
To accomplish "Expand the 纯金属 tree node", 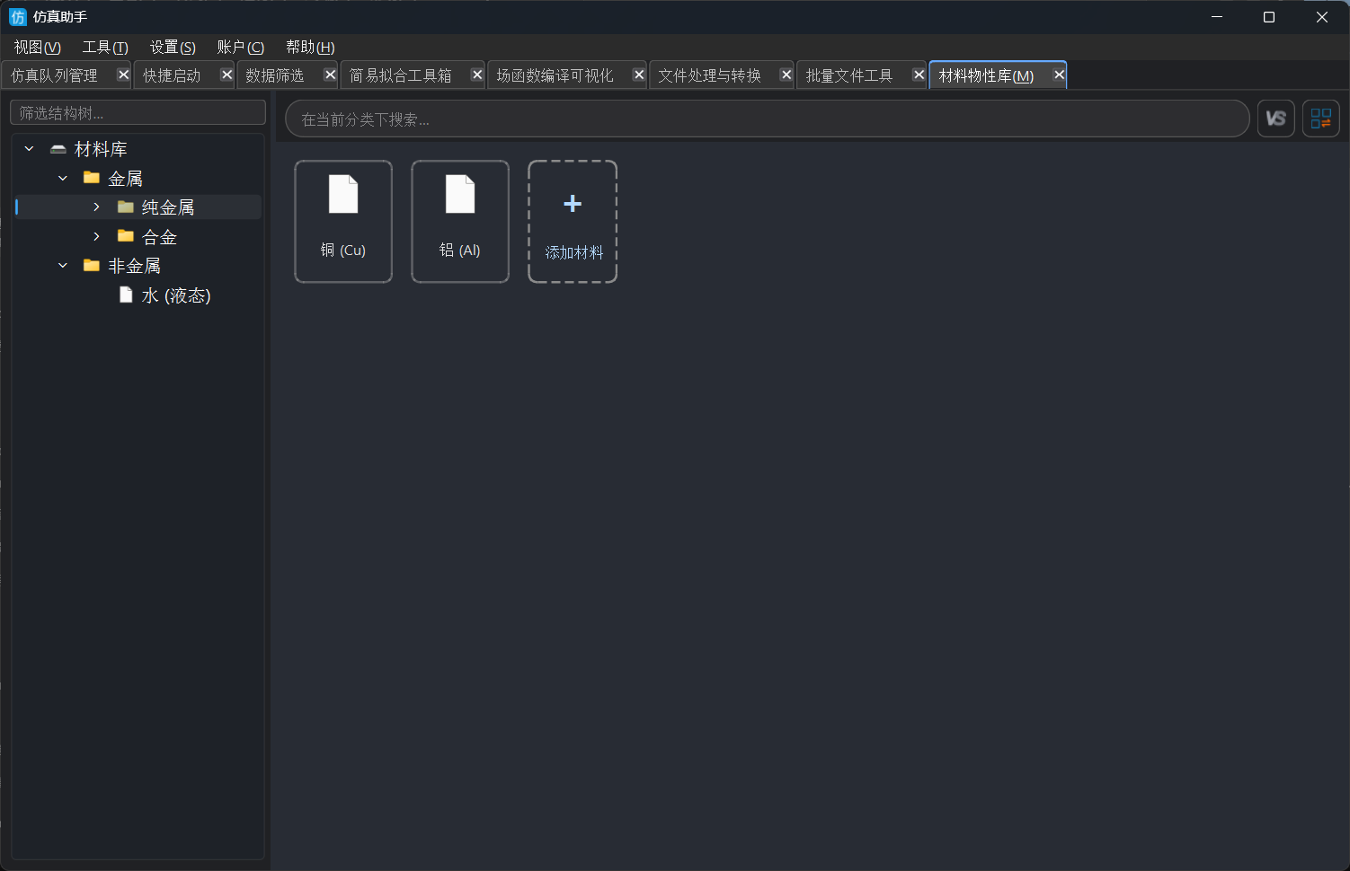I will pyautogui.click(x=97, y=207).
